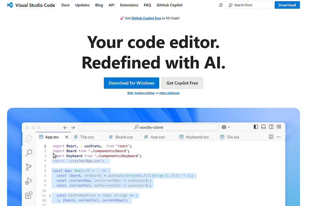Click the Copilot icon in editor title bar
316x206 pixels.
pyautogui.click(x=224, y=127)
